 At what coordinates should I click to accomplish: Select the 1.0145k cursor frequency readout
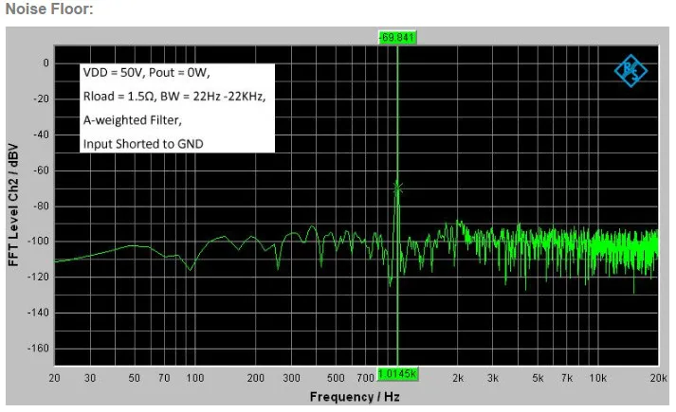coord(397,374)
